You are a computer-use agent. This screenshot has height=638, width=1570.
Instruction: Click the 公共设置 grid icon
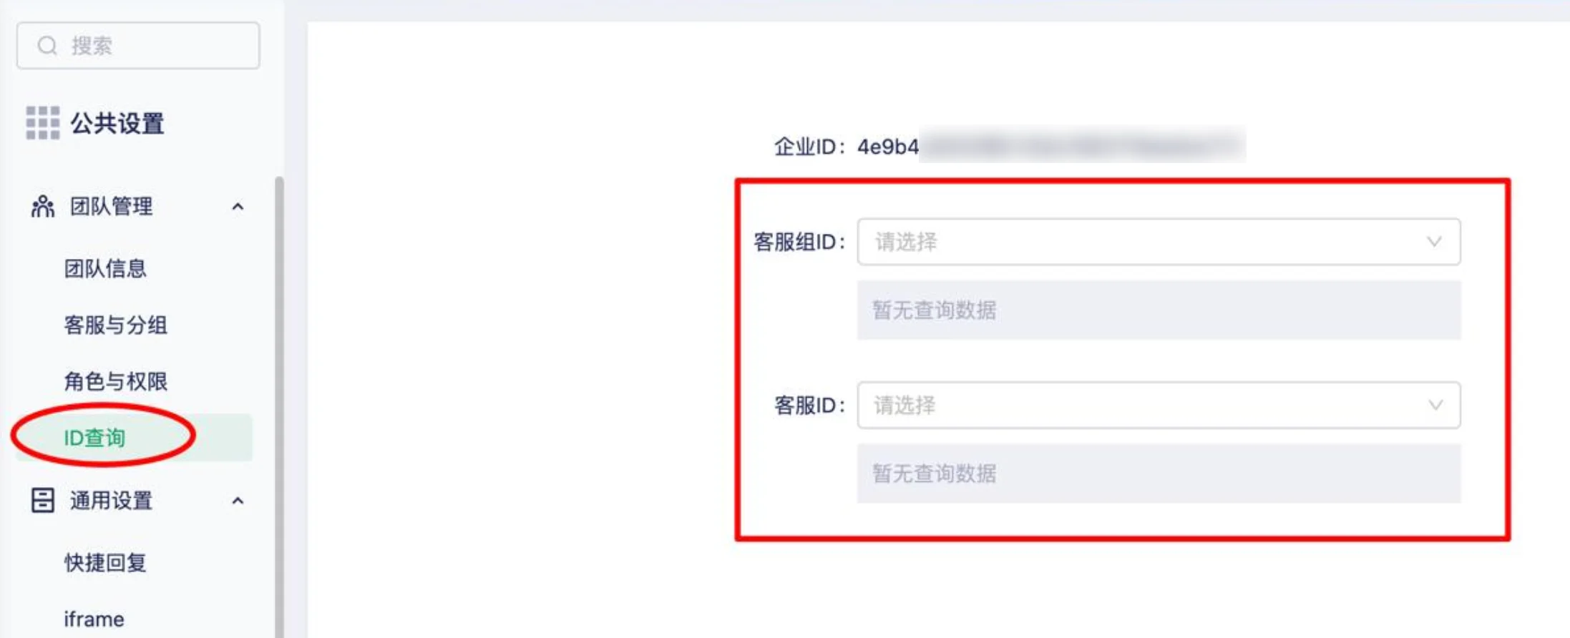coord(44,124)
